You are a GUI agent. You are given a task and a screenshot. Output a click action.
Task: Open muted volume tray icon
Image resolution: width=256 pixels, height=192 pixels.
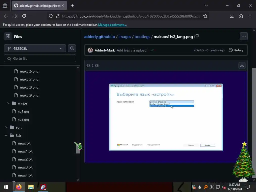(223, 187)
